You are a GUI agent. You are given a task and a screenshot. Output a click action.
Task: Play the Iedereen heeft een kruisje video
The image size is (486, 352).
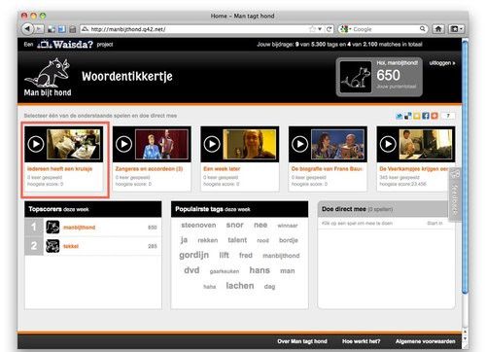pos(36,144)
